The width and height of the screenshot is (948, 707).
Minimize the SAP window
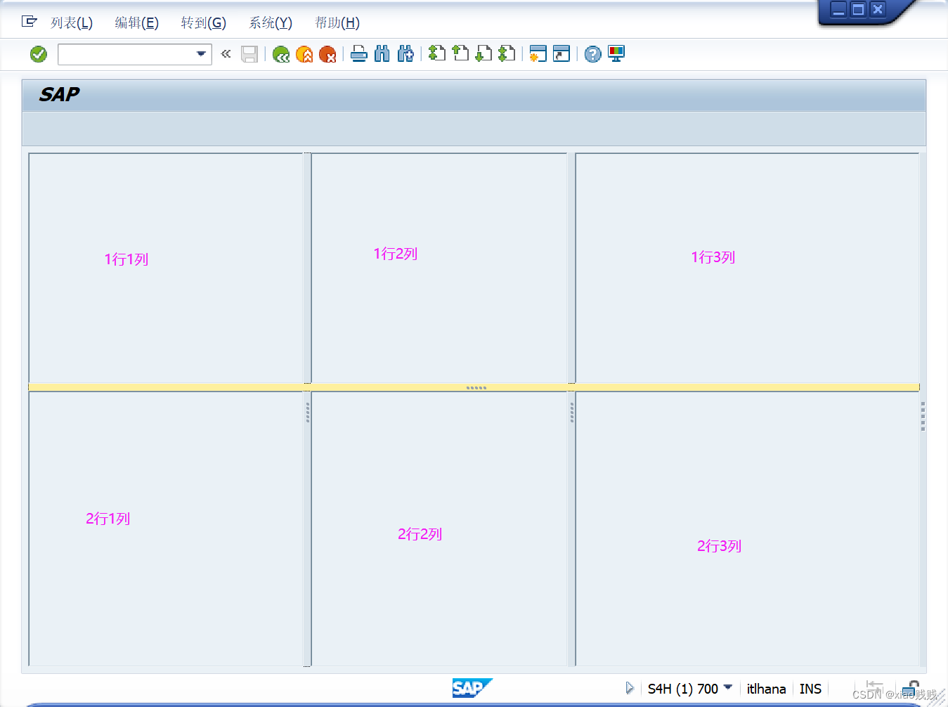point(838,9)
